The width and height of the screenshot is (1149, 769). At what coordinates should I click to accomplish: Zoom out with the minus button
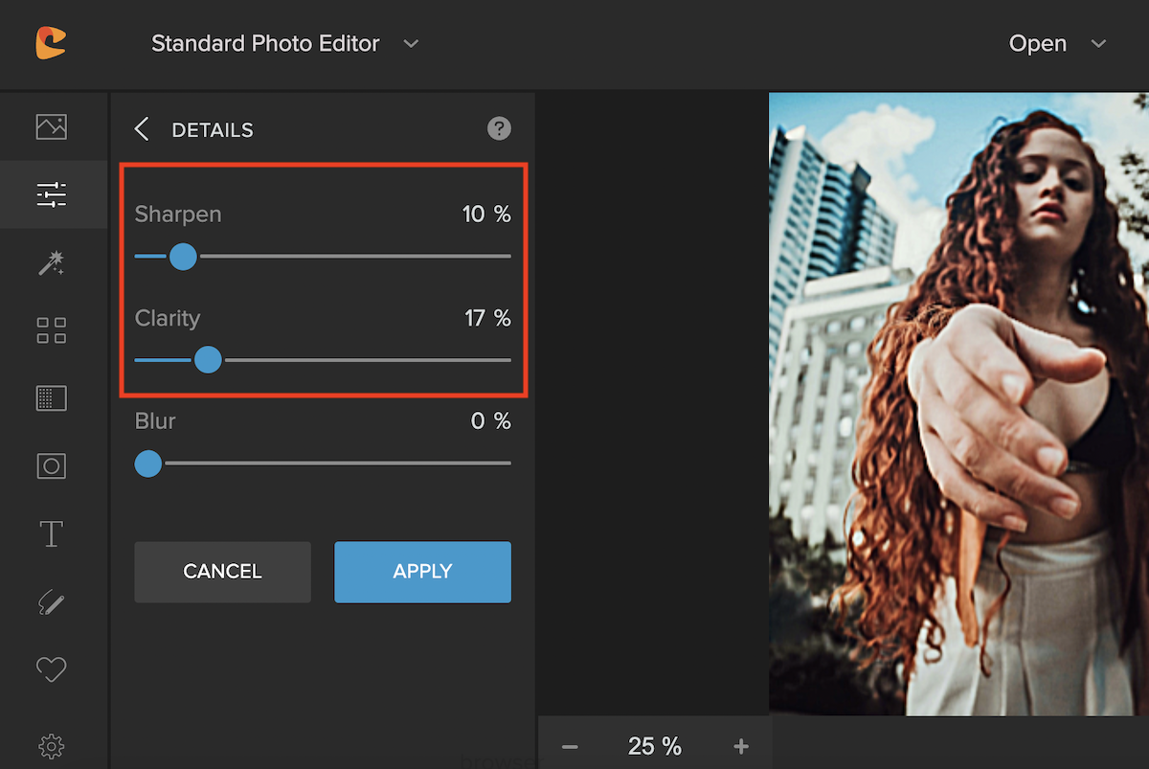[570, 747]
